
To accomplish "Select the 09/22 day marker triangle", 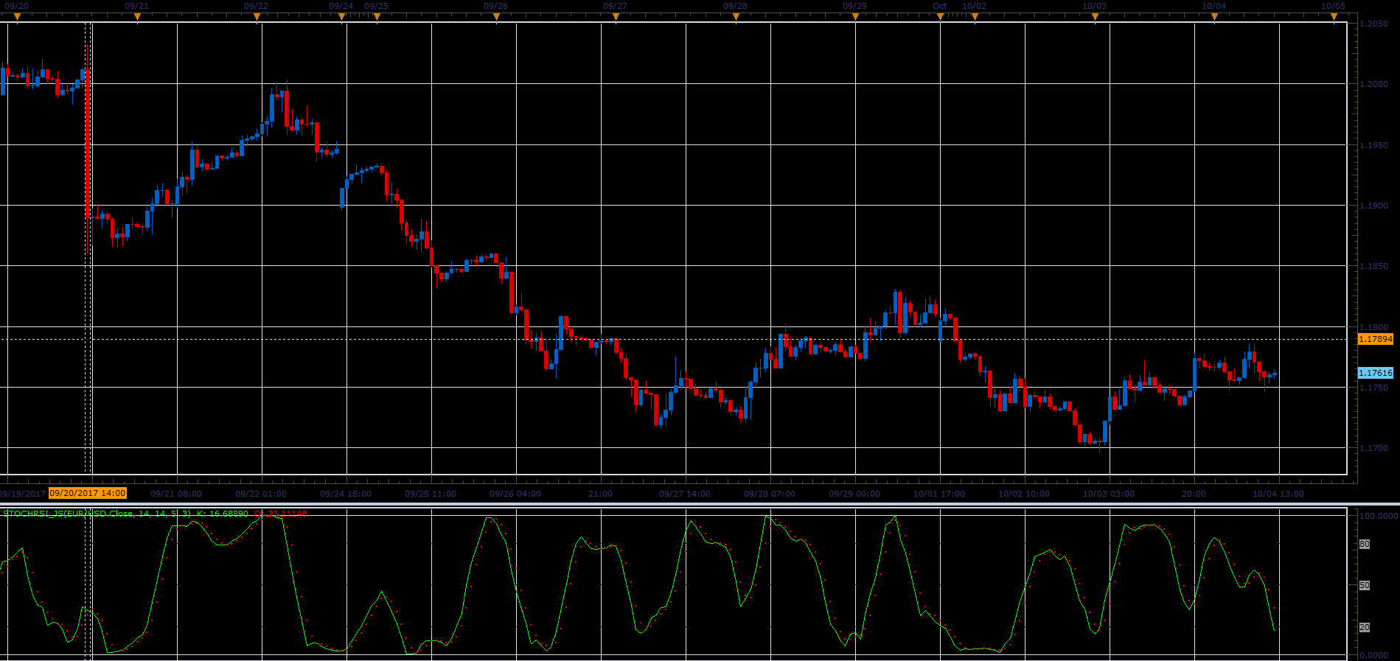I will (x=257, y=17).
